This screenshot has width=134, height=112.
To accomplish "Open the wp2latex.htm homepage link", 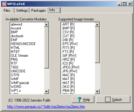I will [x=46, y=107].
